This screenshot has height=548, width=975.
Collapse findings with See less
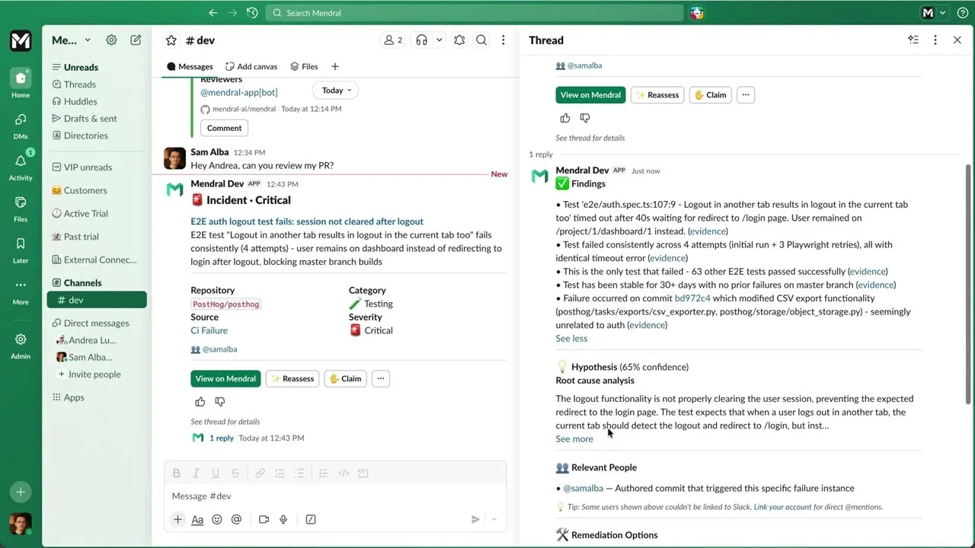pos(571,338)
